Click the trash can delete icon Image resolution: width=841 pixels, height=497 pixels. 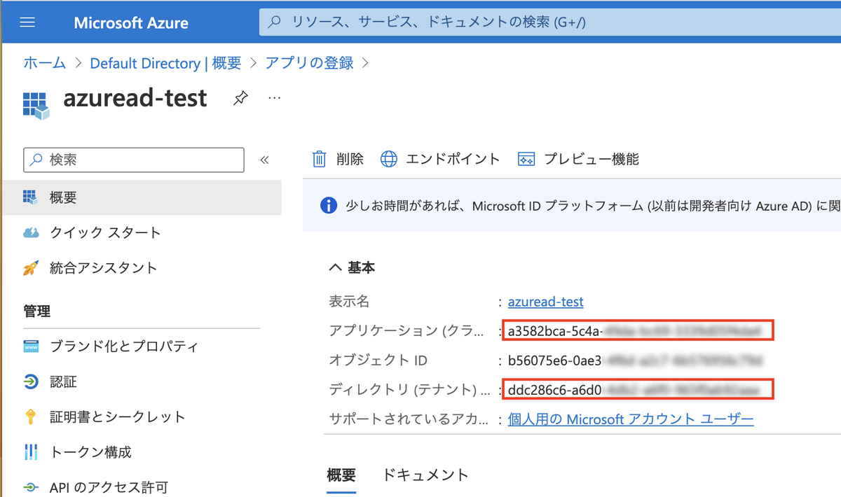320,159
